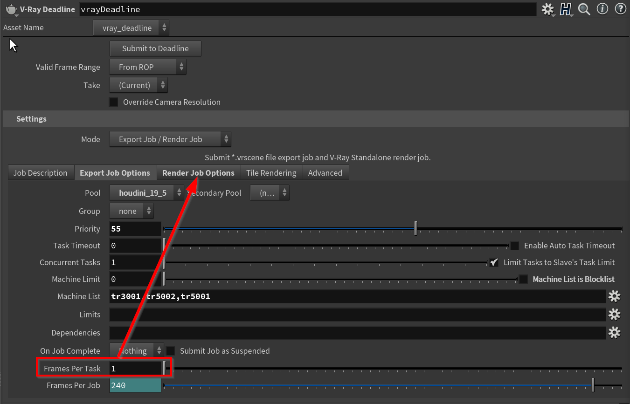
Task: Click the Concurrent Tasks parameter label
Action: tap(70, 262)
